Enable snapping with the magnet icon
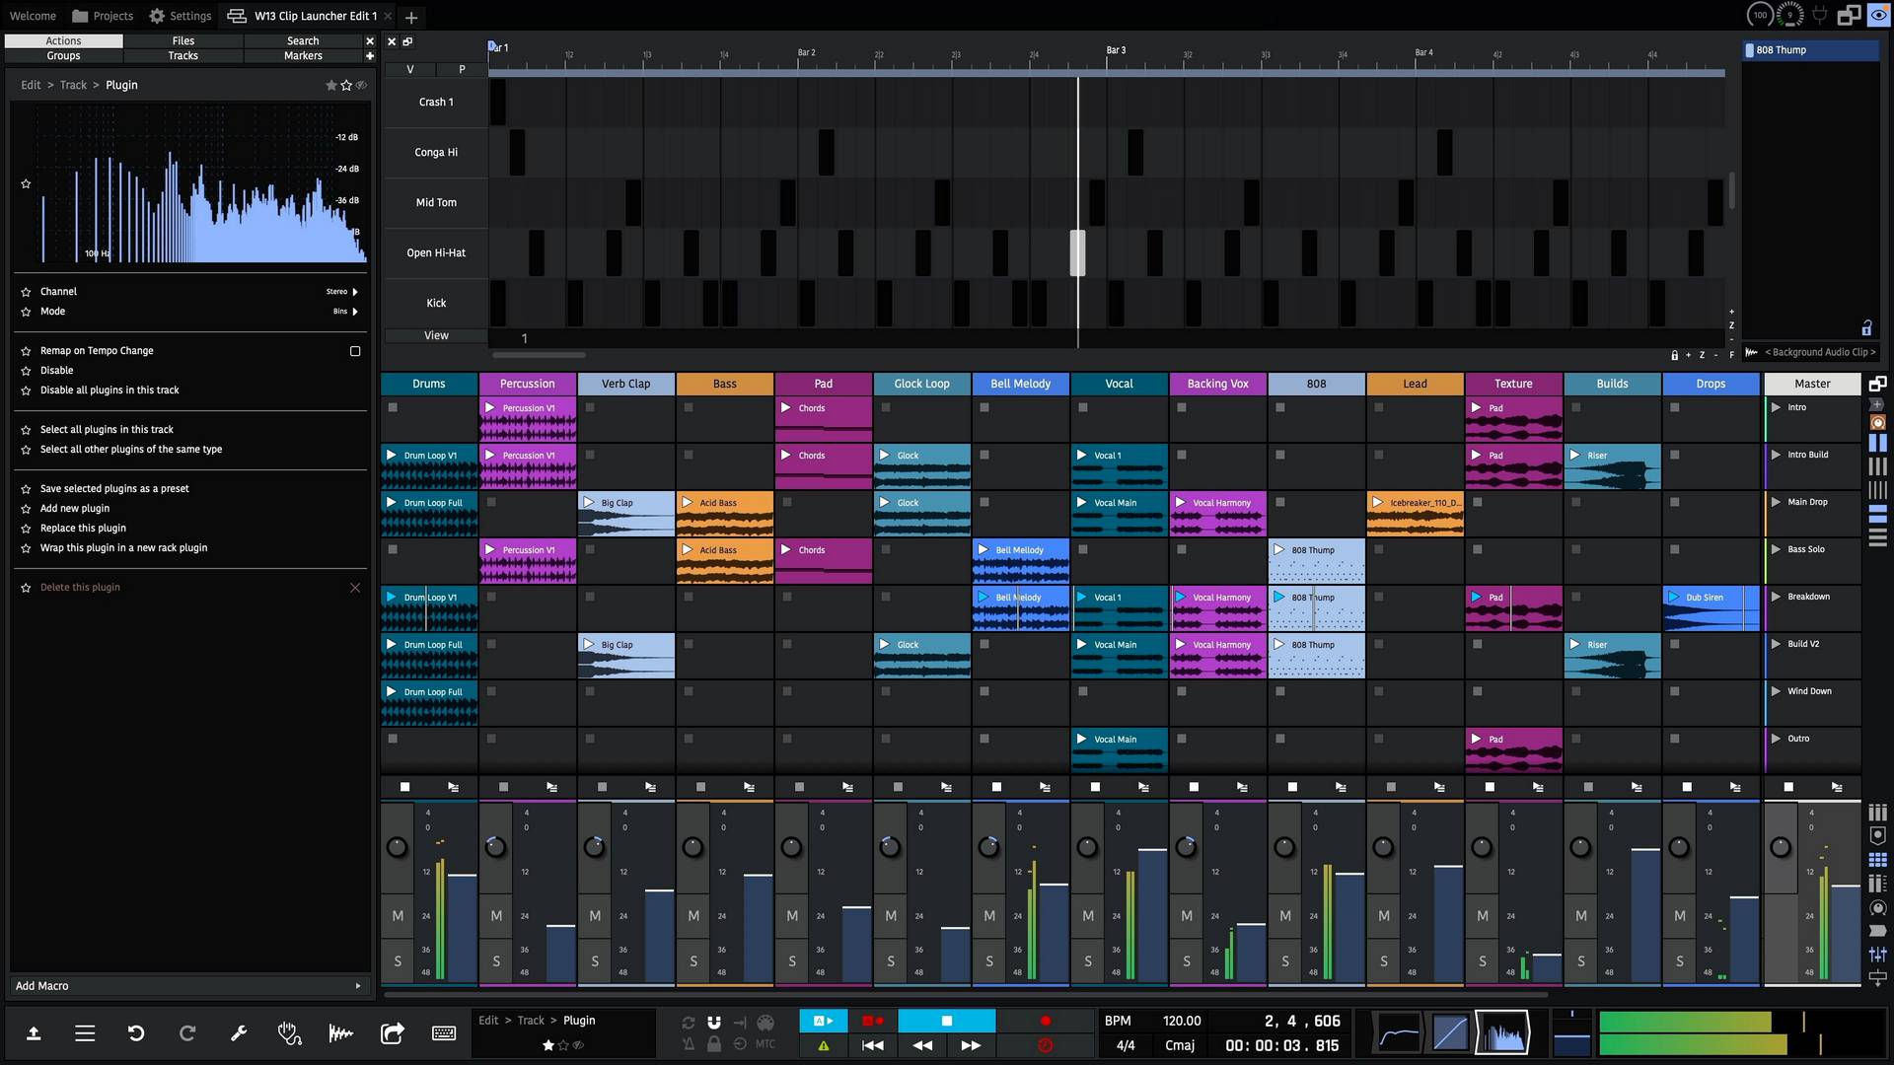1894x1065 pixels. tap(714, 1023)
